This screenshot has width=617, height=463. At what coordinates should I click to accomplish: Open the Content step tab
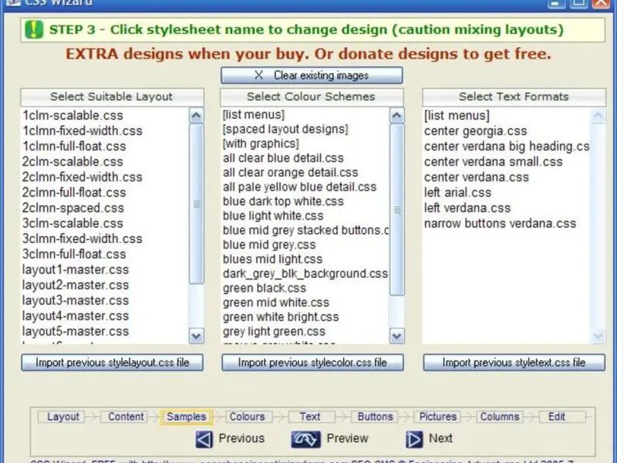click(x=124, y=417)
